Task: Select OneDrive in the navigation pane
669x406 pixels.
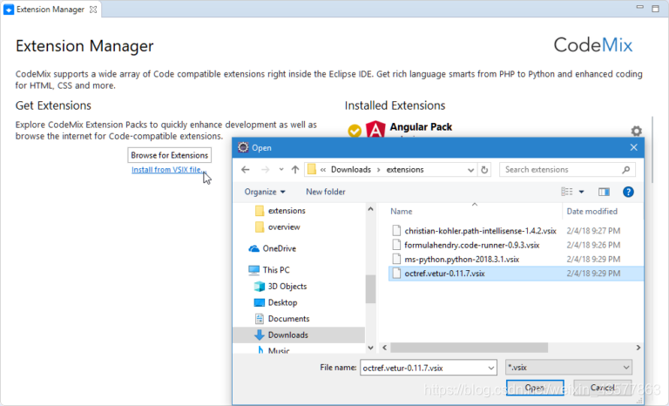Action: coord(279,248)
